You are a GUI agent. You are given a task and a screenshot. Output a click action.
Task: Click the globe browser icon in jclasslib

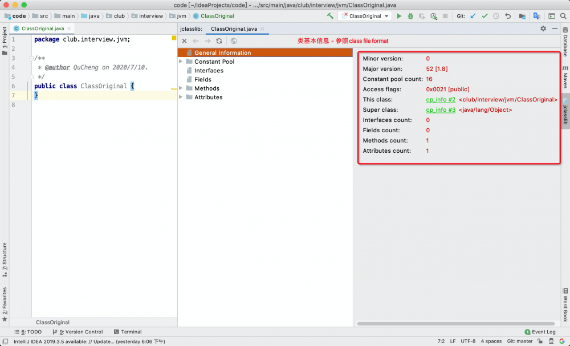(234, 41)
